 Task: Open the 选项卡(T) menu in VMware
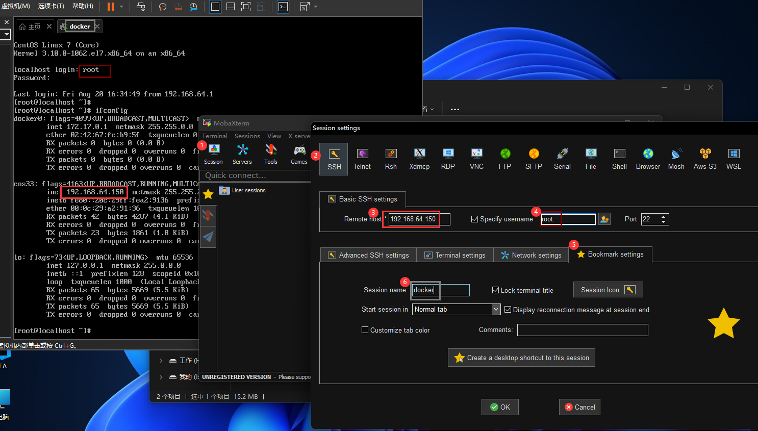point(51,6)
